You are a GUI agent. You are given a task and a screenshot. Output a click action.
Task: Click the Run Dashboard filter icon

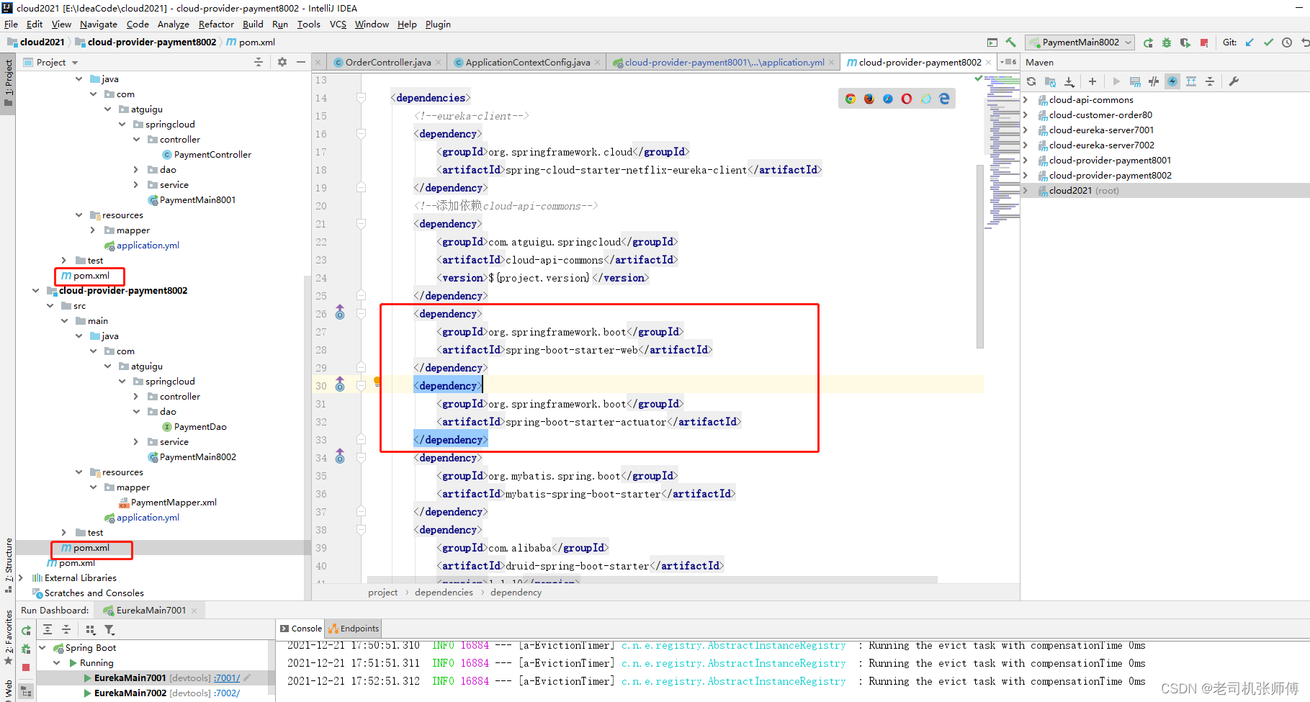[x=109, y=629]
